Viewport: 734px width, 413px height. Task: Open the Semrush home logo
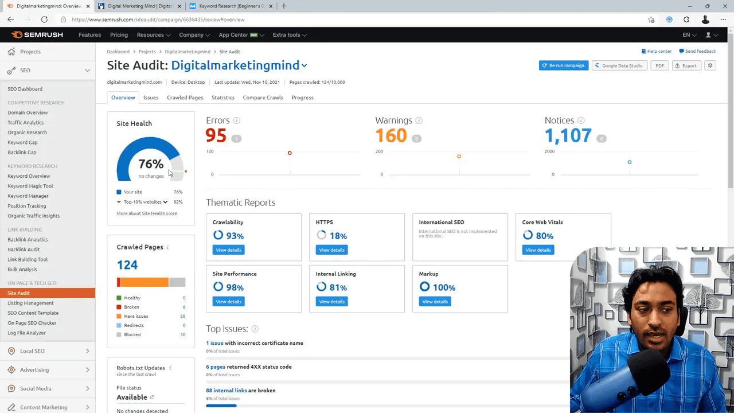pyautogui.click(x=37, y=34)
